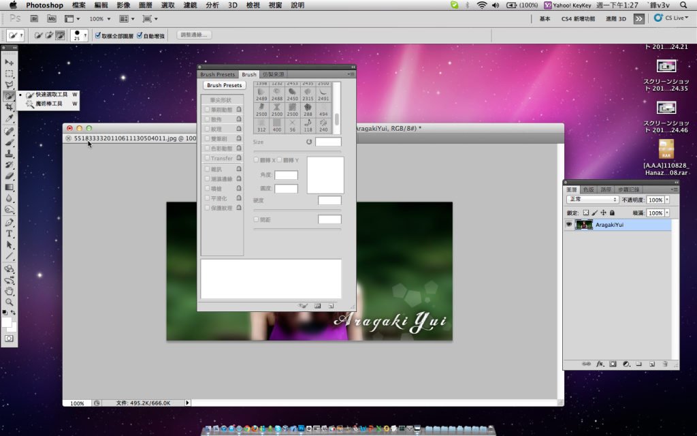The height and width of the screenshot is (436, 697).
Task: Uncheck the 取樣全部圖層 checkbox
Action: [x=98, y=35]
